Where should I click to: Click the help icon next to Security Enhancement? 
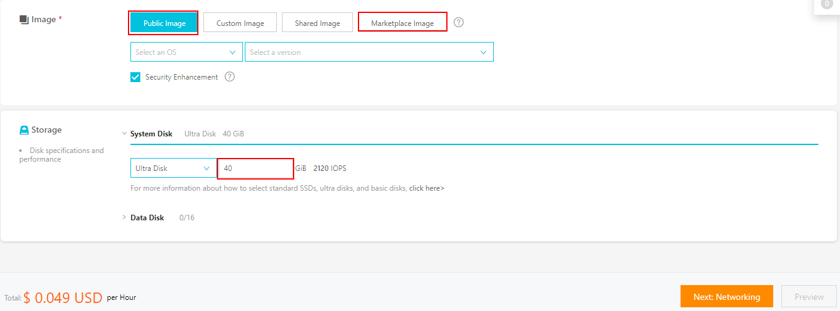coord(230,77)
